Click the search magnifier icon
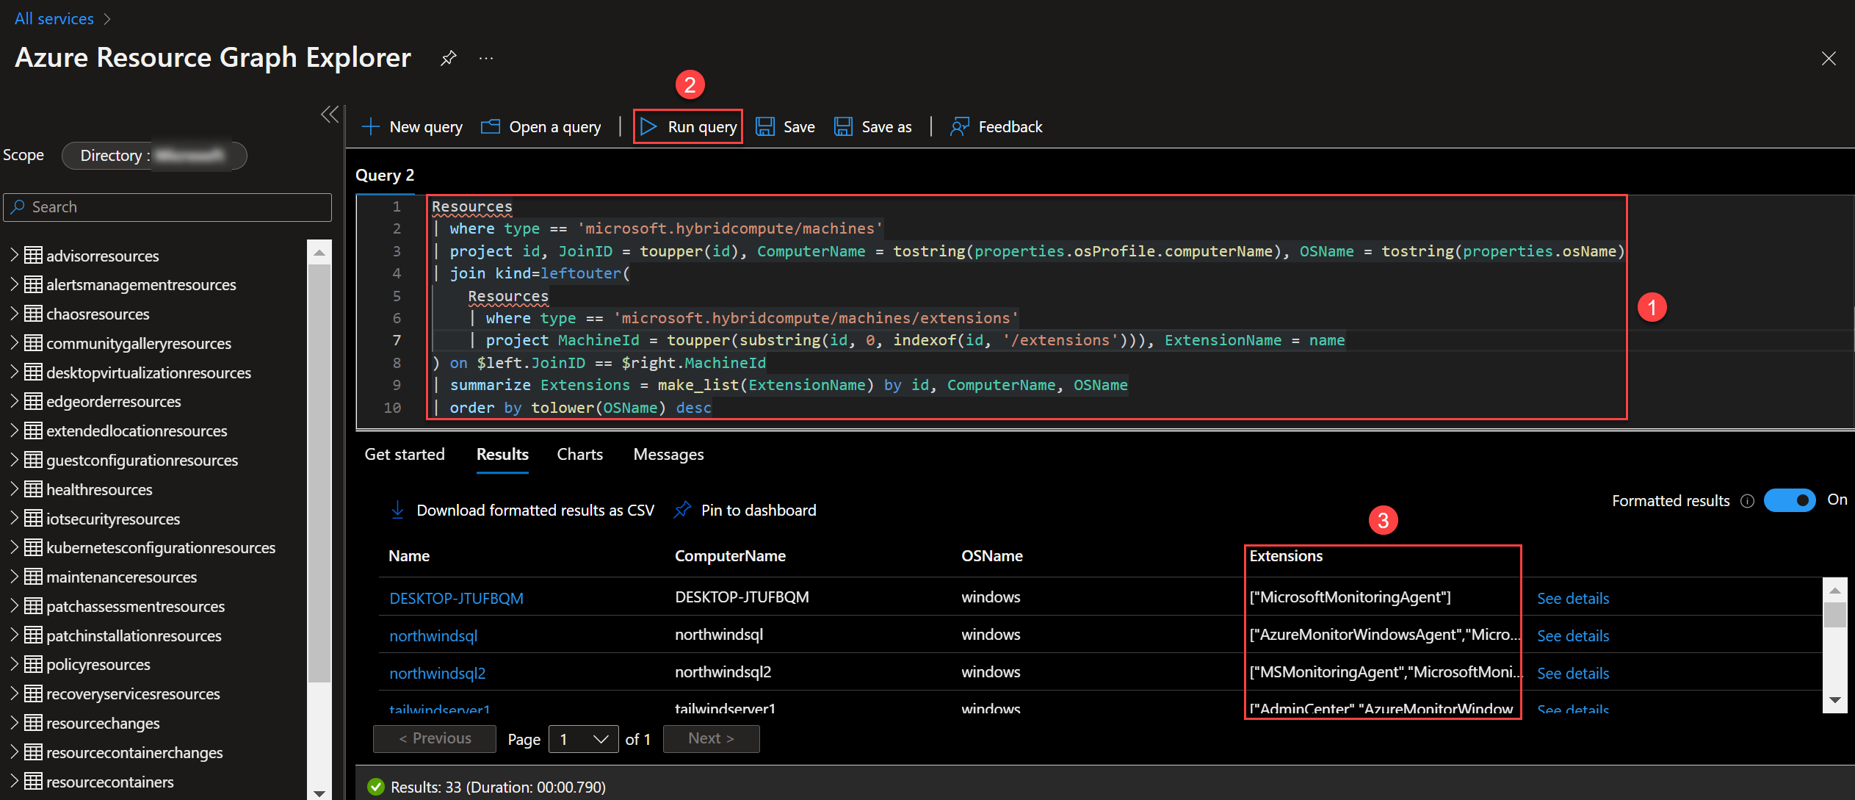The height and width of the screenshot is (800, 1855). tap(18, 207)
